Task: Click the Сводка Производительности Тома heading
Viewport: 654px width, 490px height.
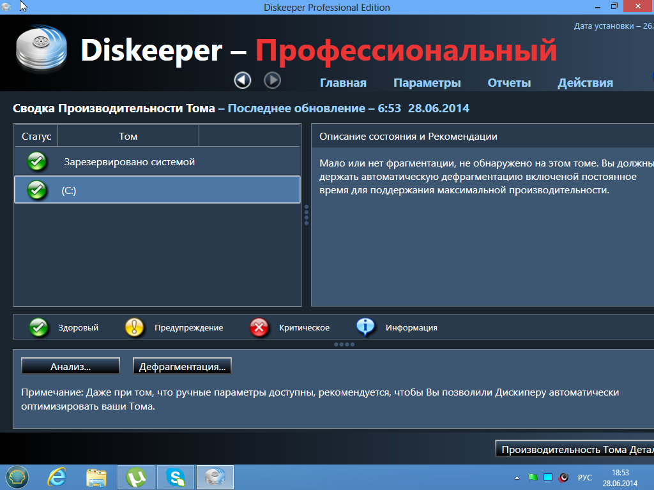Action: coord(114,108)
